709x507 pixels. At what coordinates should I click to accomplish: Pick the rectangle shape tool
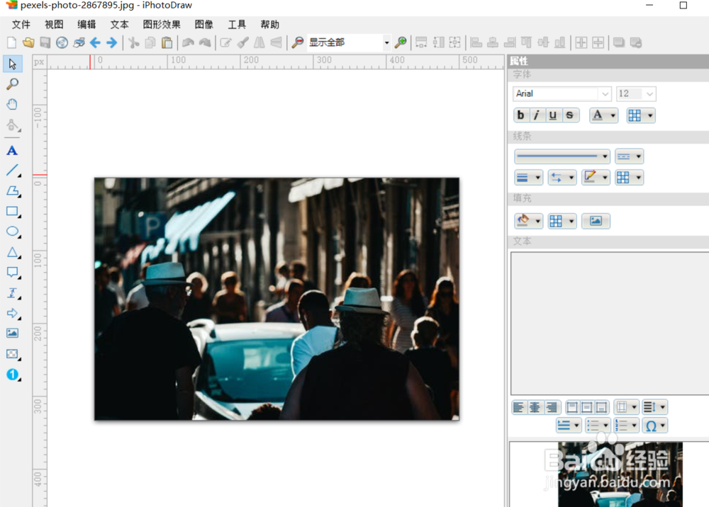[x=12, y=211]
